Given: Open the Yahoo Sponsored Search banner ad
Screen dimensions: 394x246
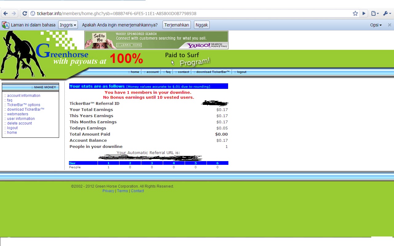Looking at the screenshot, I should pos(156,40).
